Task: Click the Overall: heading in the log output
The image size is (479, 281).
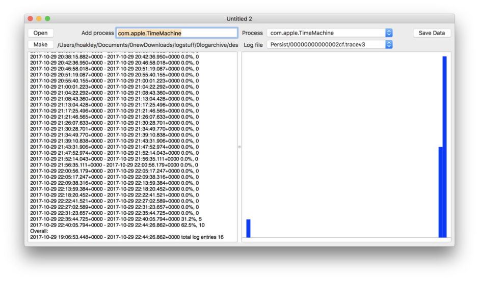Action: click(39, 231)
